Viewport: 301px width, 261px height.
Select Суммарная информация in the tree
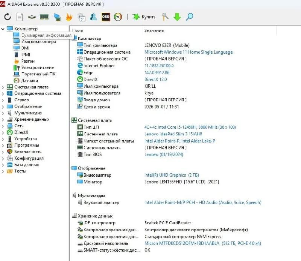point(46,35)
